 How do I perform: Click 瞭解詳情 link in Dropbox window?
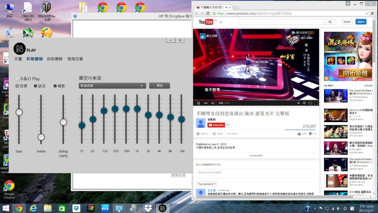coord(178,175)
